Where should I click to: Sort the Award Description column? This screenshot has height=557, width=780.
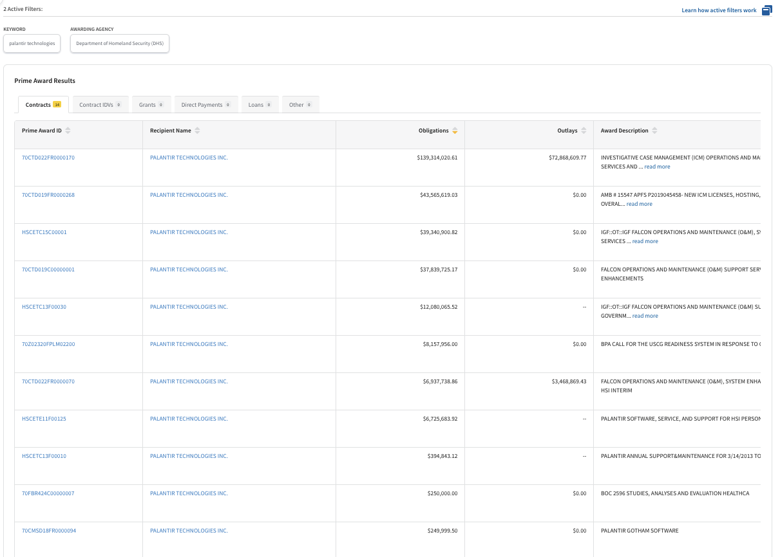pos(654,130)
